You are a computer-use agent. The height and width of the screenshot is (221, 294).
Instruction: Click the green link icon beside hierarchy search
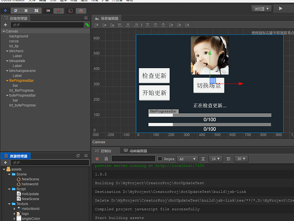pos(87,25)
